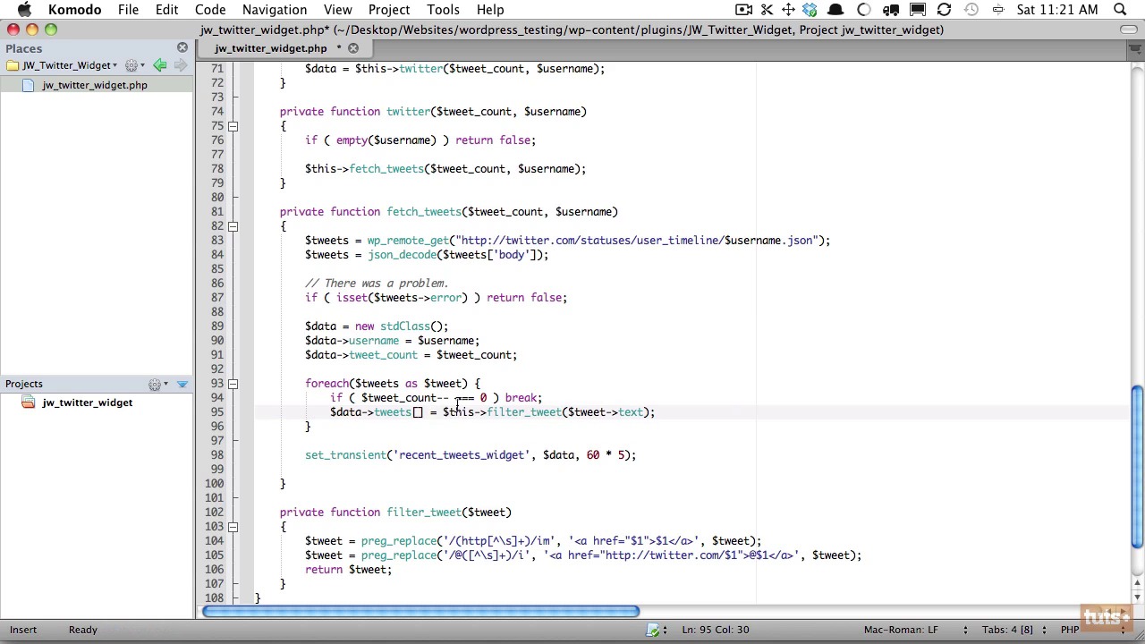This screenshot has height=644, width=1145.
Task: Open the Project menu
Action: tap(389, 10)
